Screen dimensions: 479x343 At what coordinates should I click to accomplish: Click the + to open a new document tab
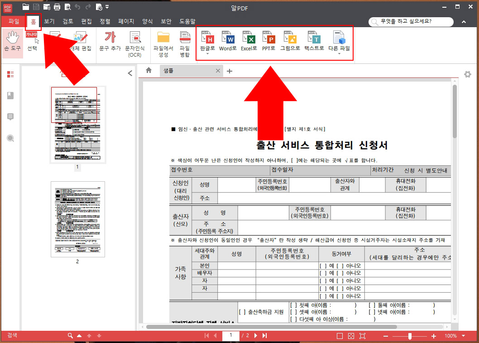(x=229, y=71)
